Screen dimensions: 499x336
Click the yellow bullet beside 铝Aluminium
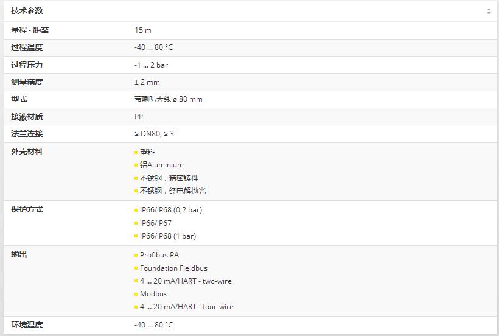(x=136, y=165)
